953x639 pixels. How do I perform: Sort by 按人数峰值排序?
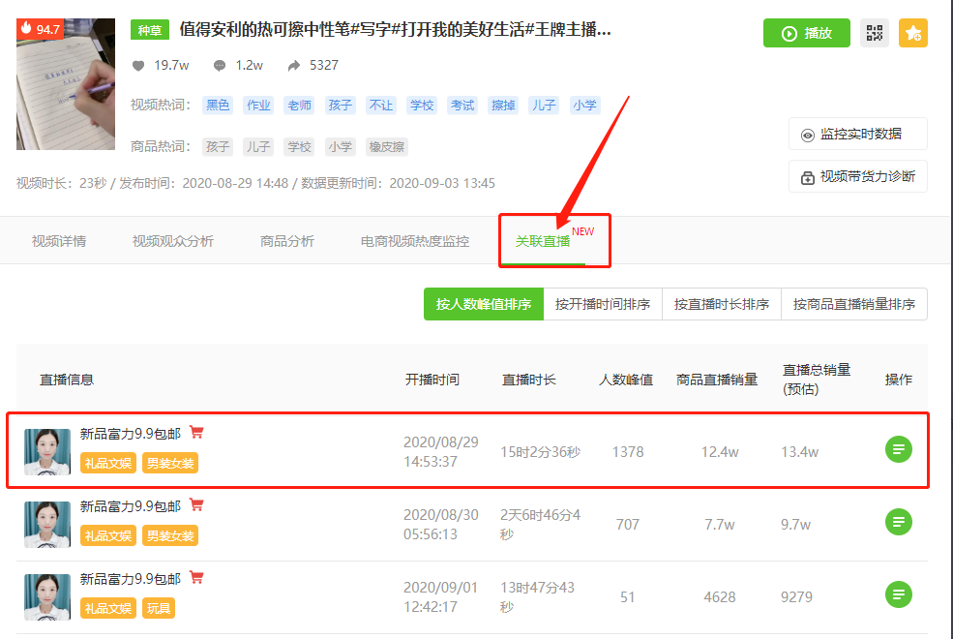[484, 304]
